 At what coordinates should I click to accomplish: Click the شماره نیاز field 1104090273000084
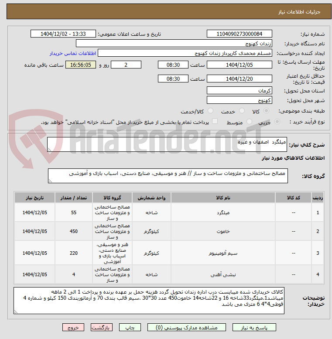coord(239,34)
